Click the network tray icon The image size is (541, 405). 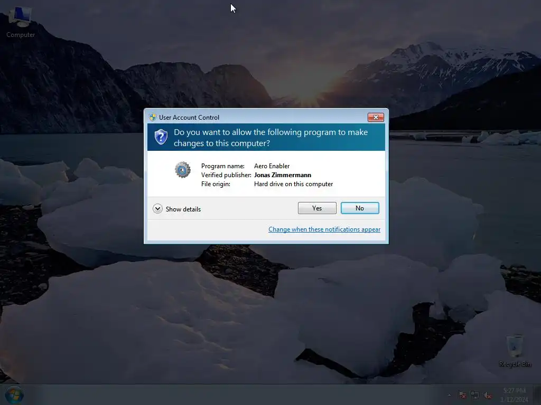click(x=475, y=396)
